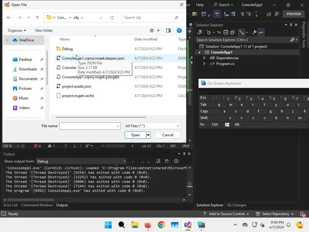Toggle Word Wrap in Output window

167,161
